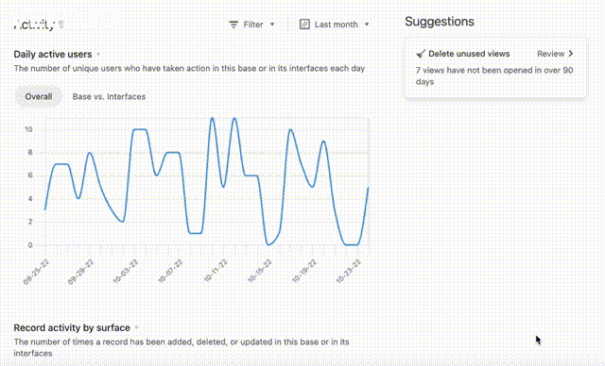The image size is (605, 366).
Task: Click the chevron arrow next to Review
Action: click(571, 54)
